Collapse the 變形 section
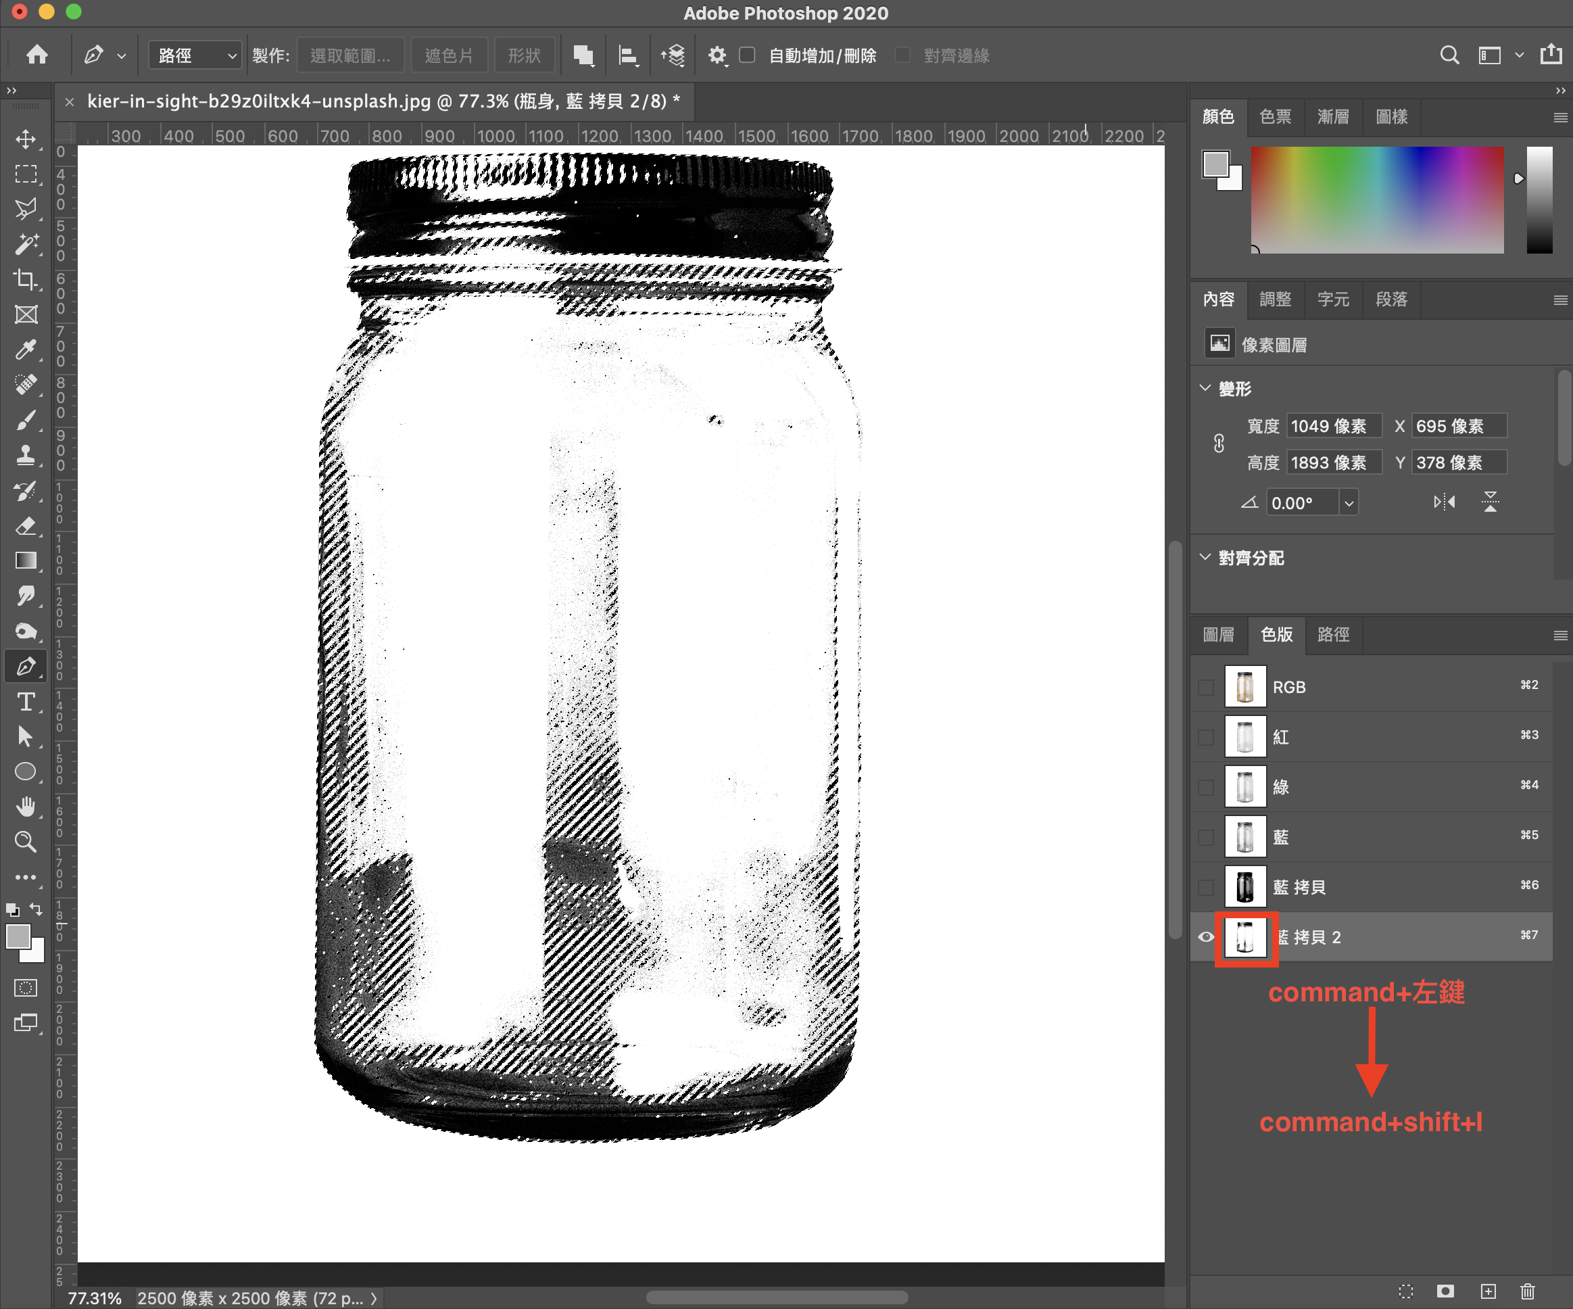 click(x=1205, y=388)
